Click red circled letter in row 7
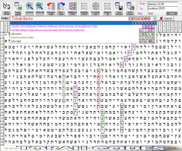 [x=99, y=71]
